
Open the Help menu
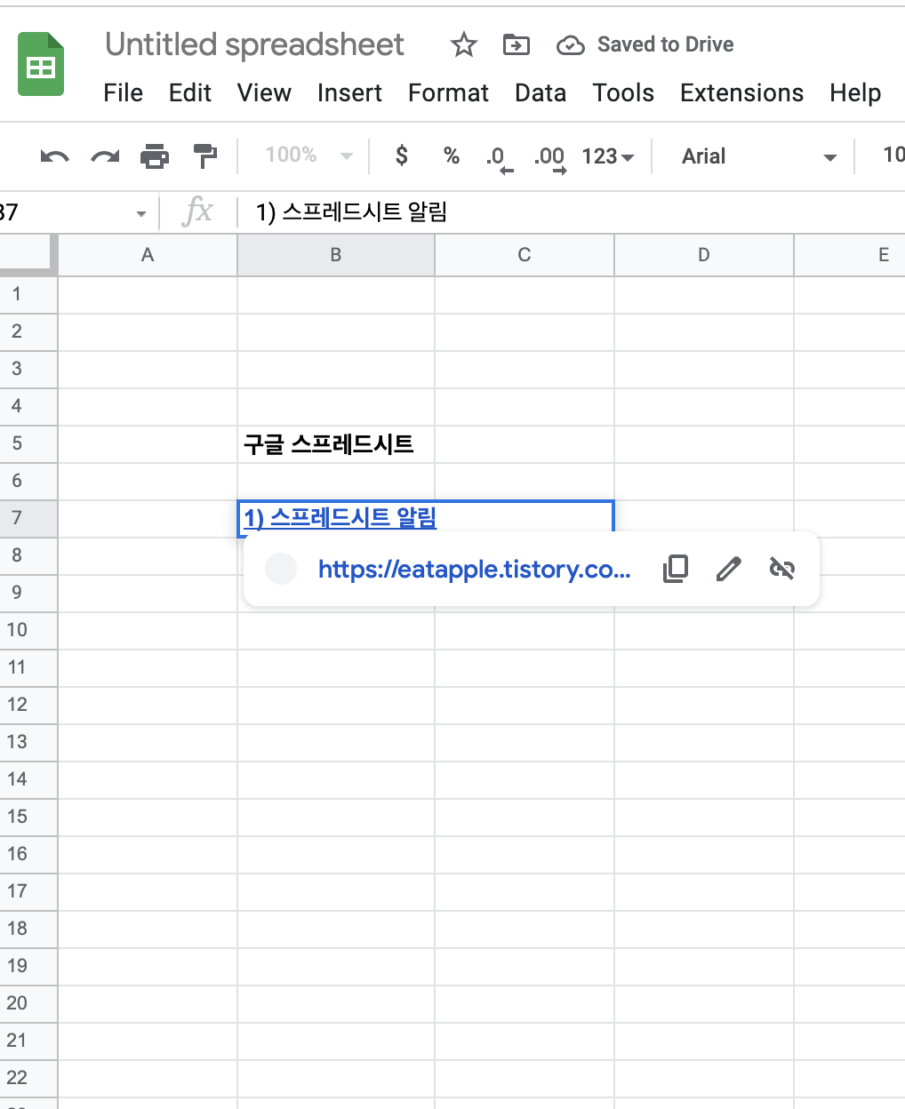(855, 93)
